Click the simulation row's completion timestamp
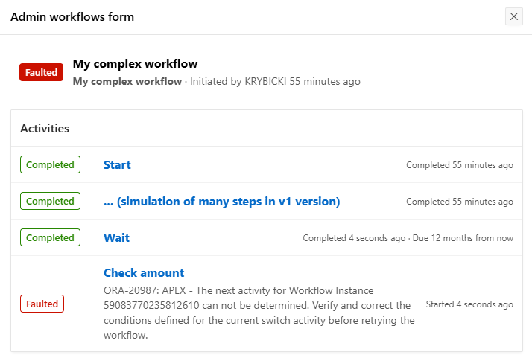 [459, 202]
